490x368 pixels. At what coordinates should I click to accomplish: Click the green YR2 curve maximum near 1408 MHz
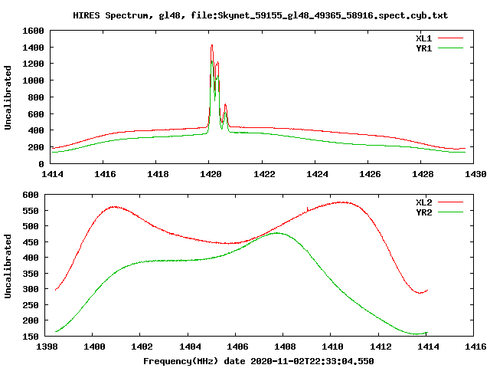tap(277, 233)
